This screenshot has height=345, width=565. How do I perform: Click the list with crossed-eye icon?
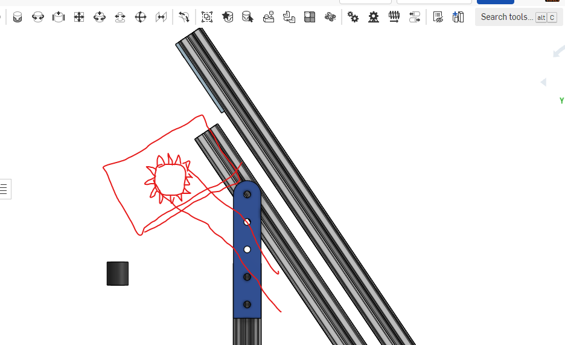(438, 17)
